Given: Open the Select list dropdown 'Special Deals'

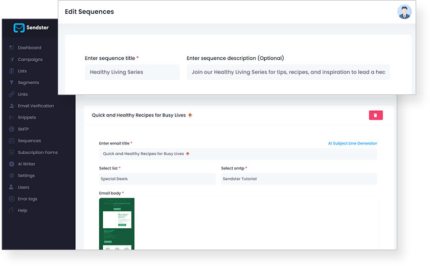Looking at the screenshot, I should (x=157, y=179).
